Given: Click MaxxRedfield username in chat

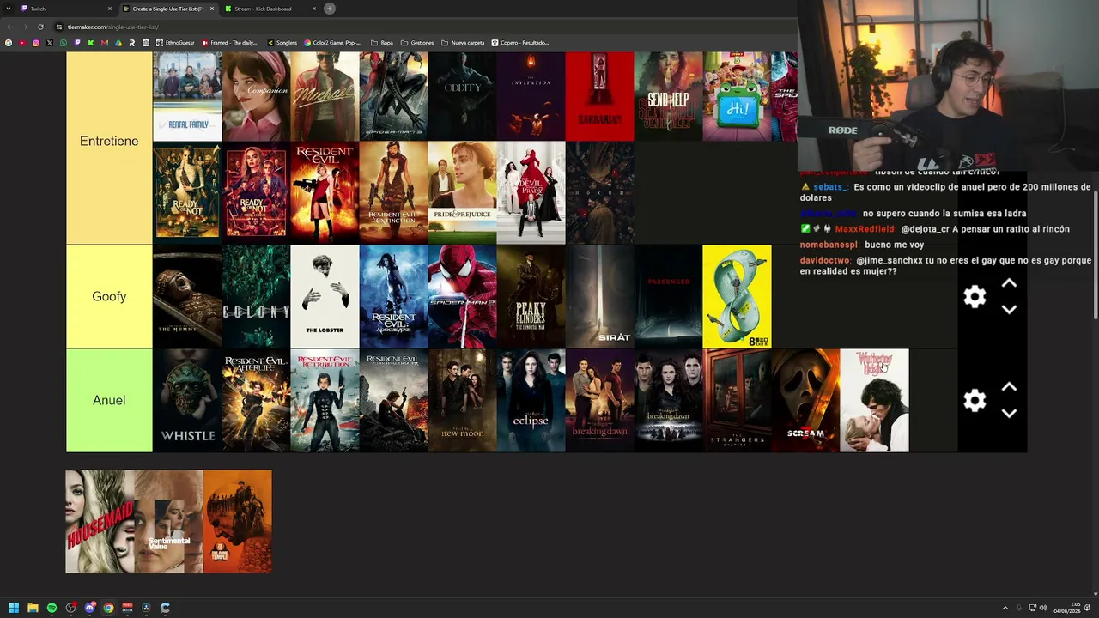Looking at the screenshot, I should click(865, 229).
